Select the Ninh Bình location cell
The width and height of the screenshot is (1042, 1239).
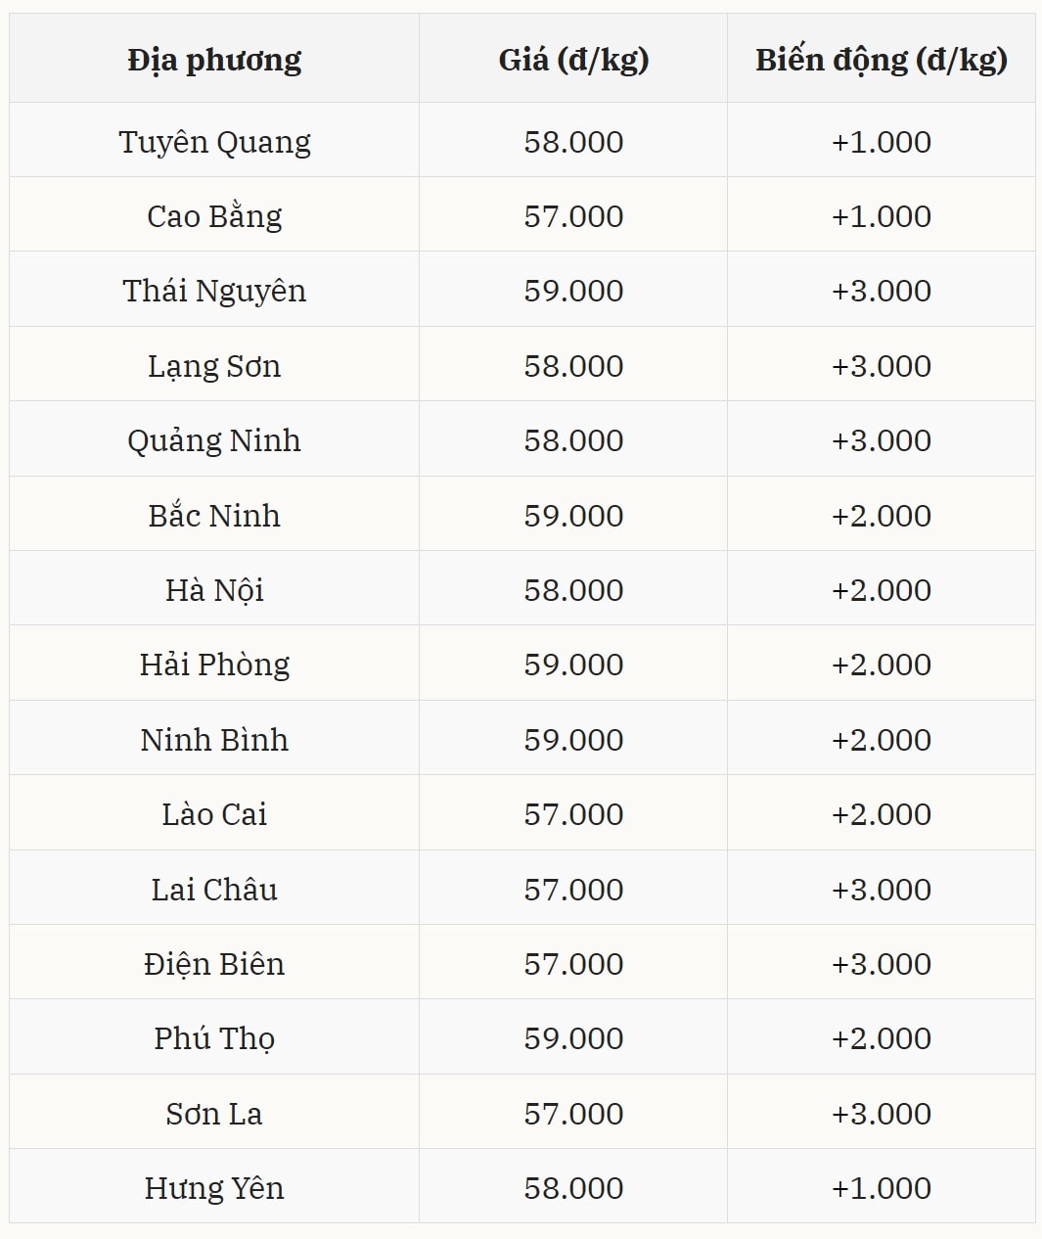[214, 740]
